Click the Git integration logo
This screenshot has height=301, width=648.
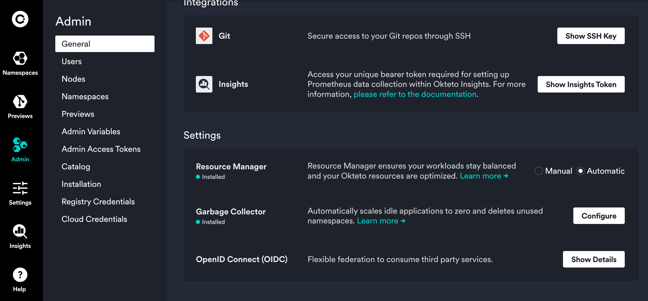pos(204,36)
